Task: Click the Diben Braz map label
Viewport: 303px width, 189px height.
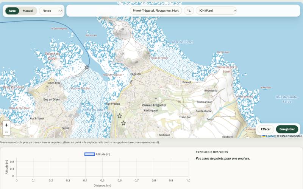Action: pyautogui.click(x=54, y=83)
